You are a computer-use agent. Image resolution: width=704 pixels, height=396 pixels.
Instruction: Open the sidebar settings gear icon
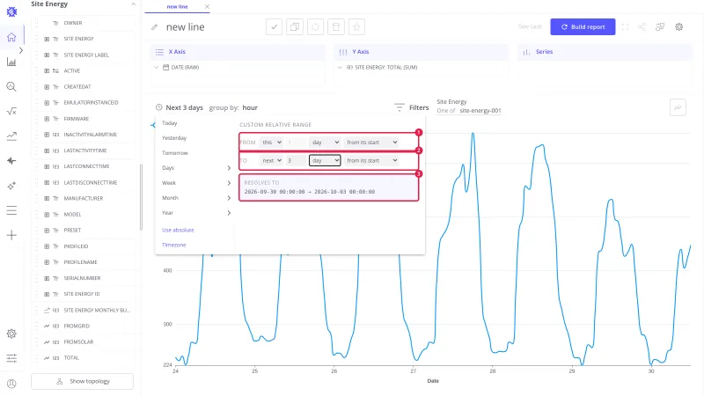[x=11, y=334]
